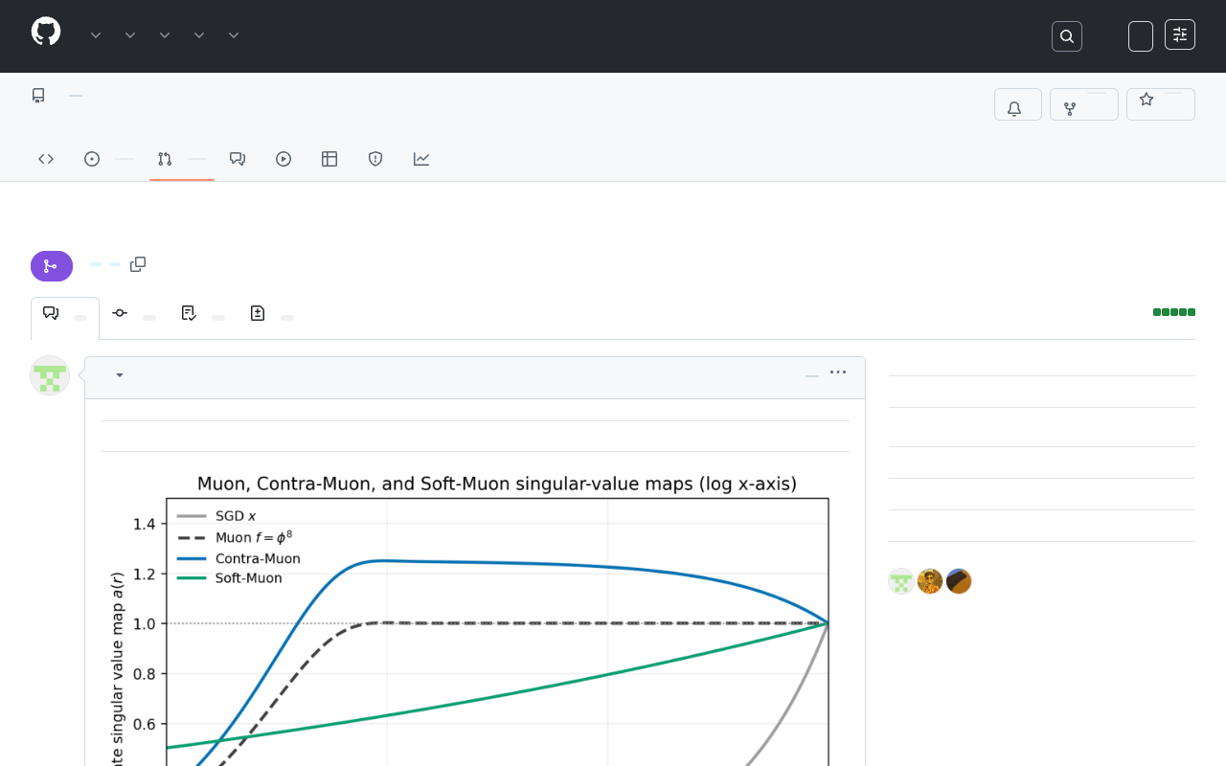The height and width of the screenshot is (766, 1226).
Task: Open the Issues tab icon
Action: click(92, 159)
